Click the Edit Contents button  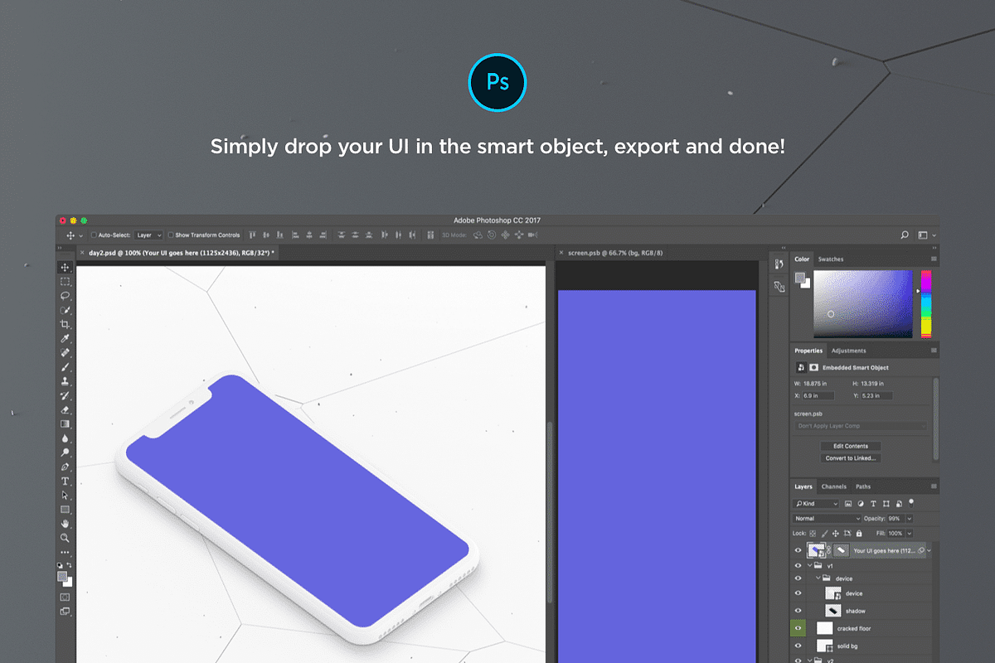[x=851, y=446]
